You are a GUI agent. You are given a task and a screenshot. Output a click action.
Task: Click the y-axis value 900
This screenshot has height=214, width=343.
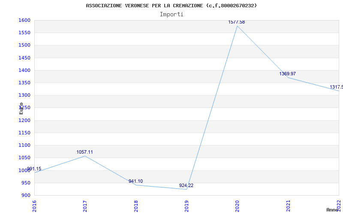click(x=26, y=195)
